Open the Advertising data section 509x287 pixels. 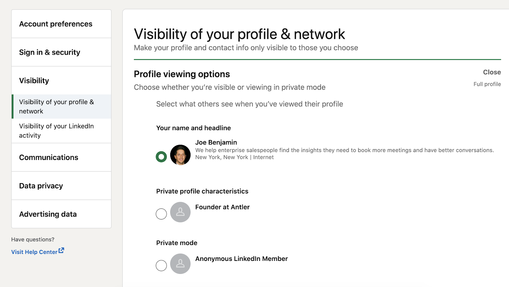(48, 214)
